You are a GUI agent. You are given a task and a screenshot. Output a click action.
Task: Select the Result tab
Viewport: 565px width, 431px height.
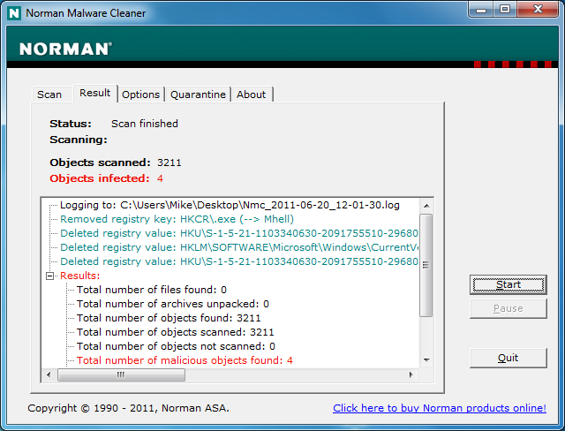tap(95, 93)
